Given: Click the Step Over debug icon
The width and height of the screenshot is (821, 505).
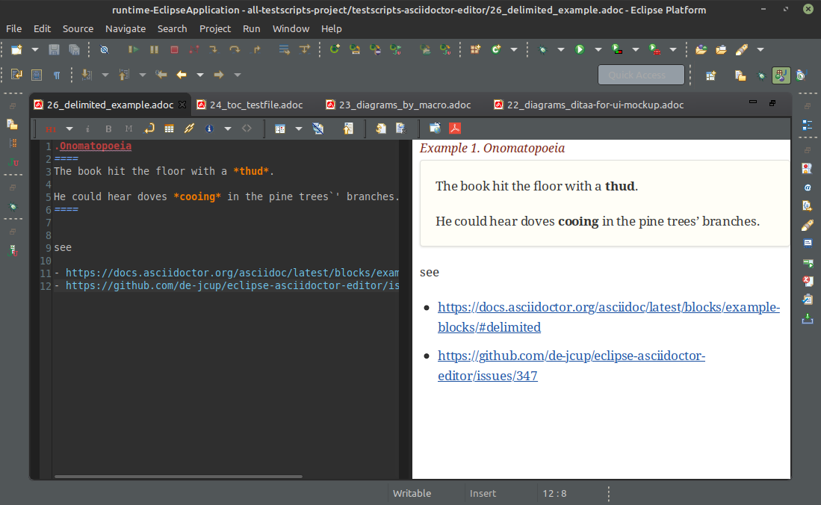Looking at the screenshot, I should pyautogui.click(x=235, y=50).
